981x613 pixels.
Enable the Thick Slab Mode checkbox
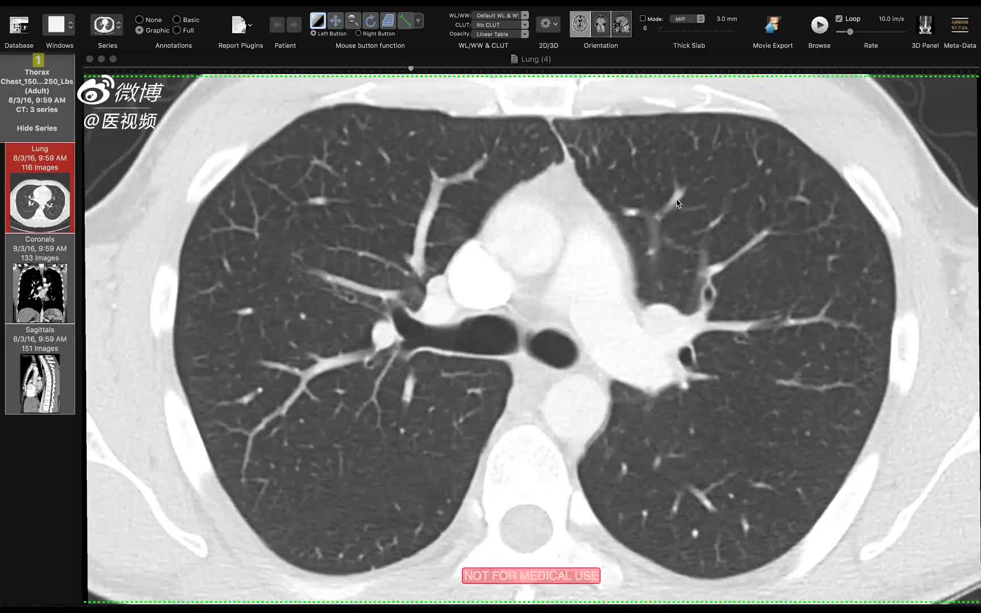click(643, 19)
